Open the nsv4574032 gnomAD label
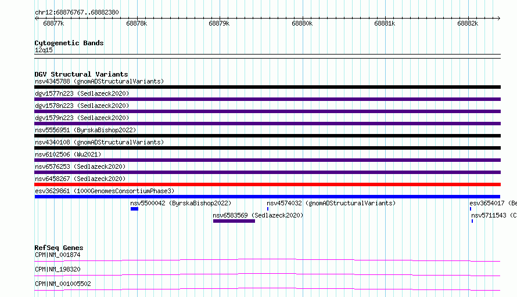Image resolution: width=517 pixels, height=297 pixels. click(331, 203)
